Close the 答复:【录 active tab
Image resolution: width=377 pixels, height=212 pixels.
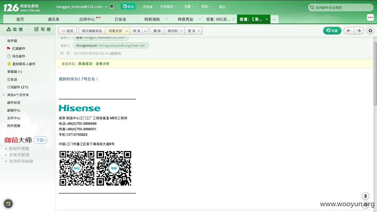[267, 19]
